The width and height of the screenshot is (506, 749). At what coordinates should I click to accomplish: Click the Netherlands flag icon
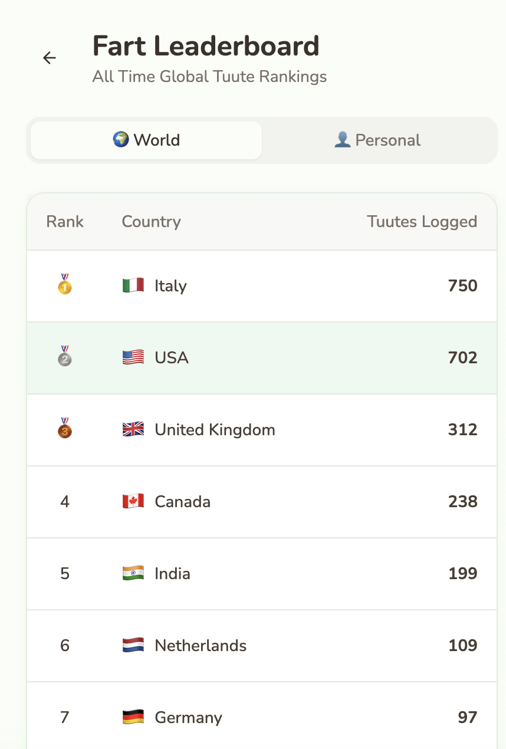(133, 646)
